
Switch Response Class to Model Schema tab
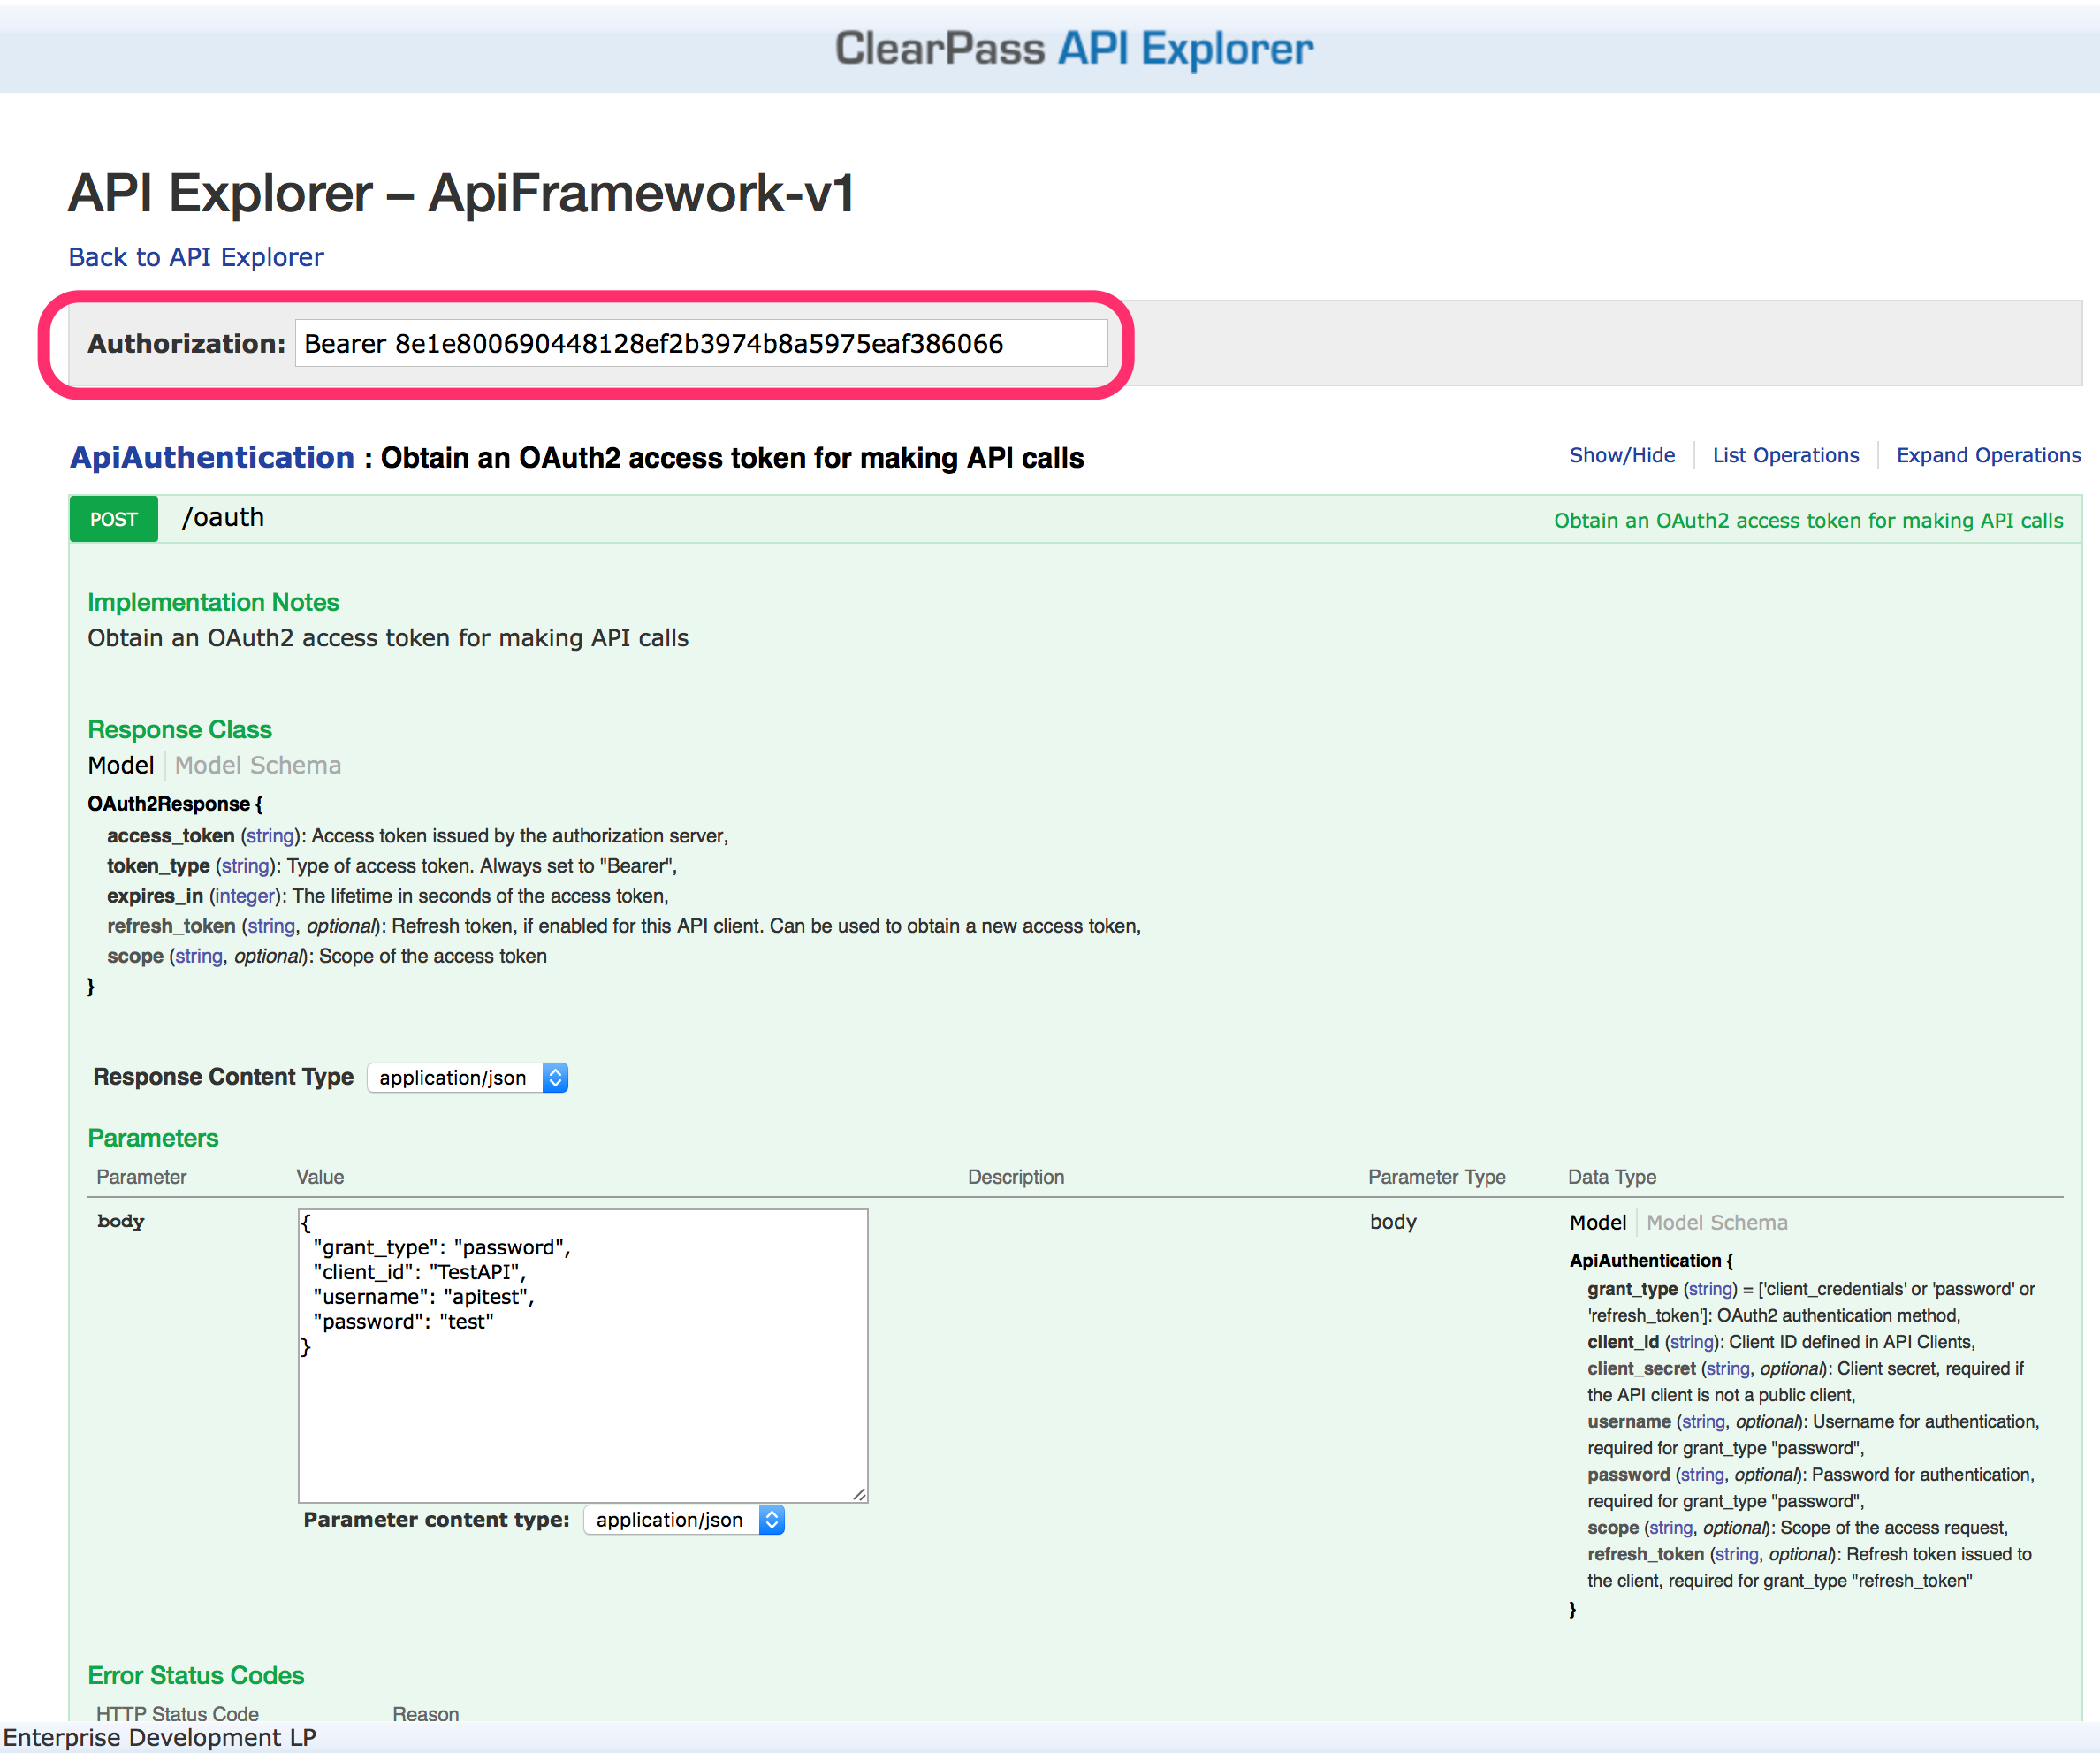(258, 765)
